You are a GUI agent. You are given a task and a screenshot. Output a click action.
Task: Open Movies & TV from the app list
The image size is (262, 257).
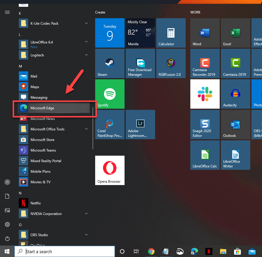pyautogui.click(x=54, y=182)
